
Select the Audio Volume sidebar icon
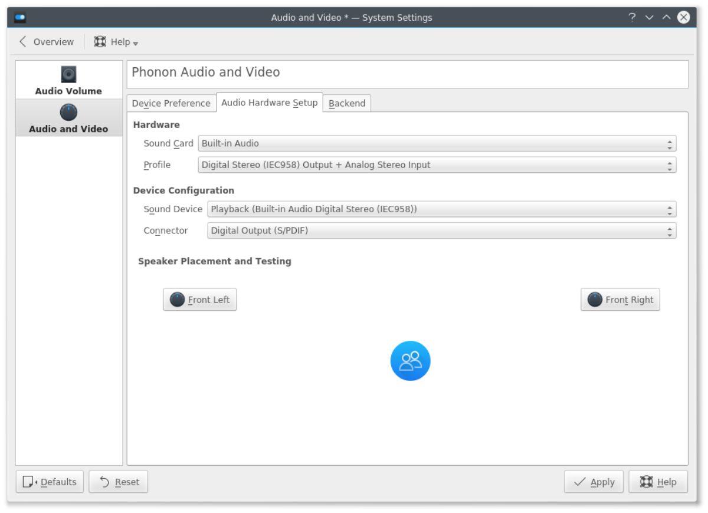(x=67, y=74)
